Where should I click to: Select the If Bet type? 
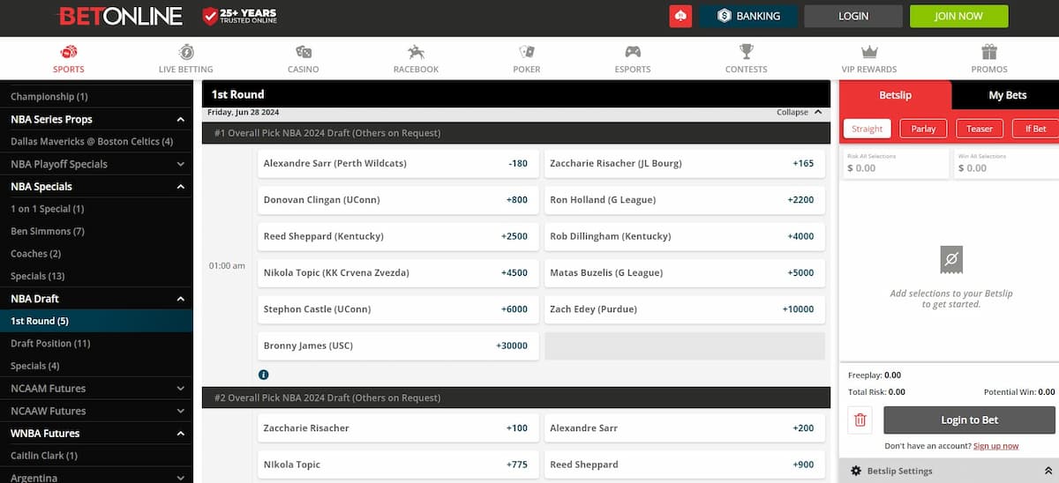[x=1036, y=129]
